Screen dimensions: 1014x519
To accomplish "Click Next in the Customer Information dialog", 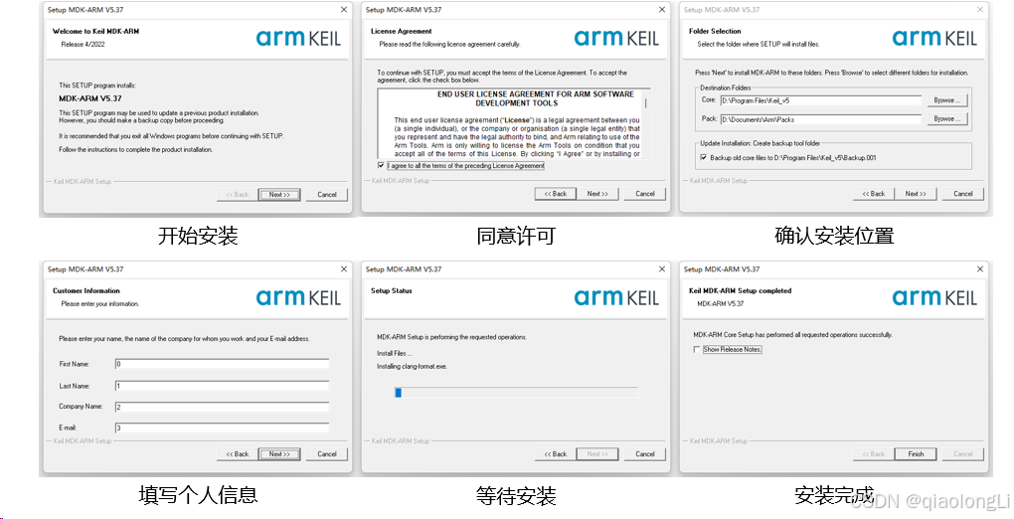I will [279, 454].
